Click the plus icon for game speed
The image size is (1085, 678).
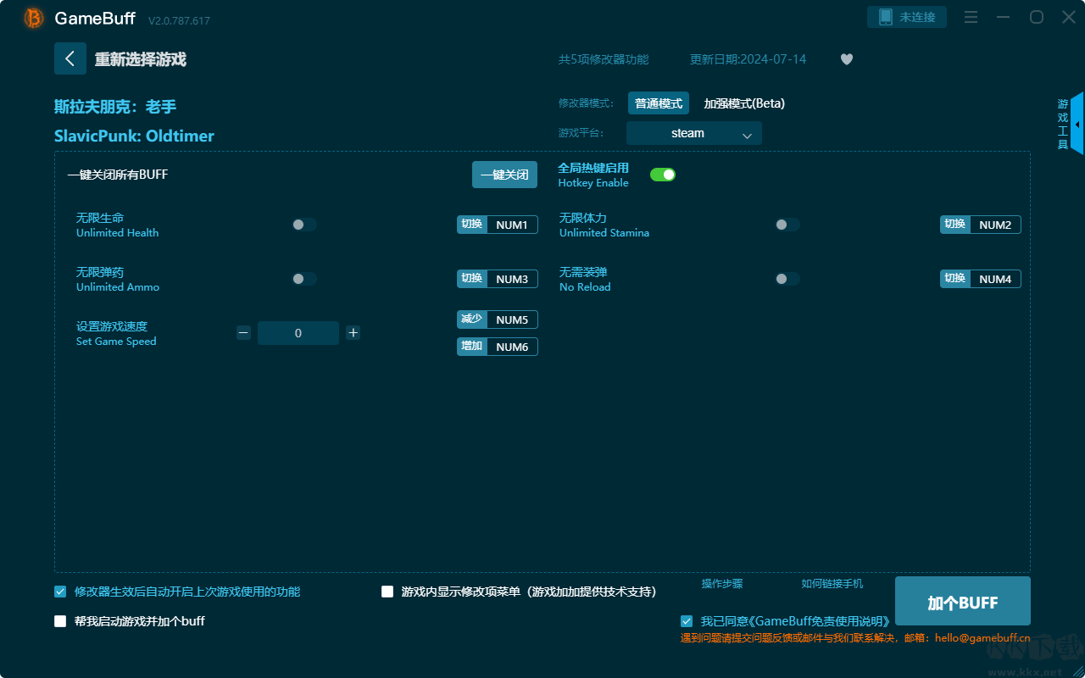pyautogui.click(x=353, y=333)
